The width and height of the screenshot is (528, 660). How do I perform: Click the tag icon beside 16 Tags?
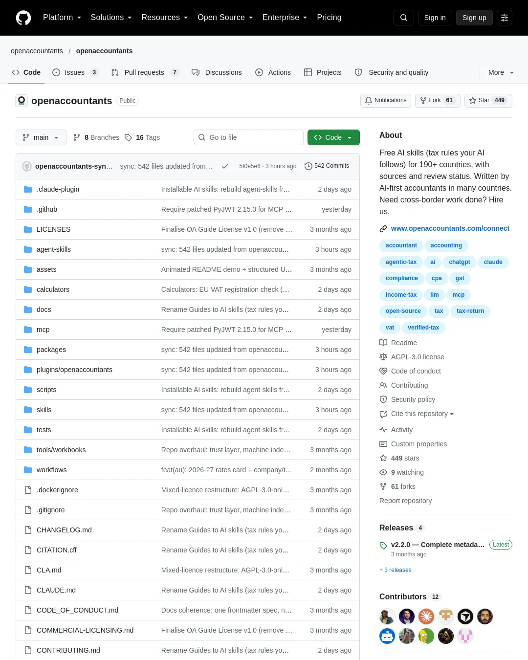128,137
